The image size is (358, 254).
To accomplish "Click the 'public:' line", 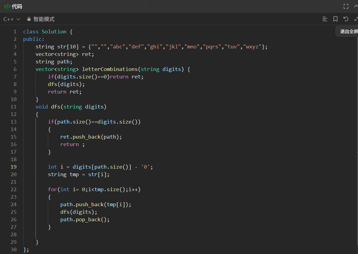I will (x=34, y=39).
